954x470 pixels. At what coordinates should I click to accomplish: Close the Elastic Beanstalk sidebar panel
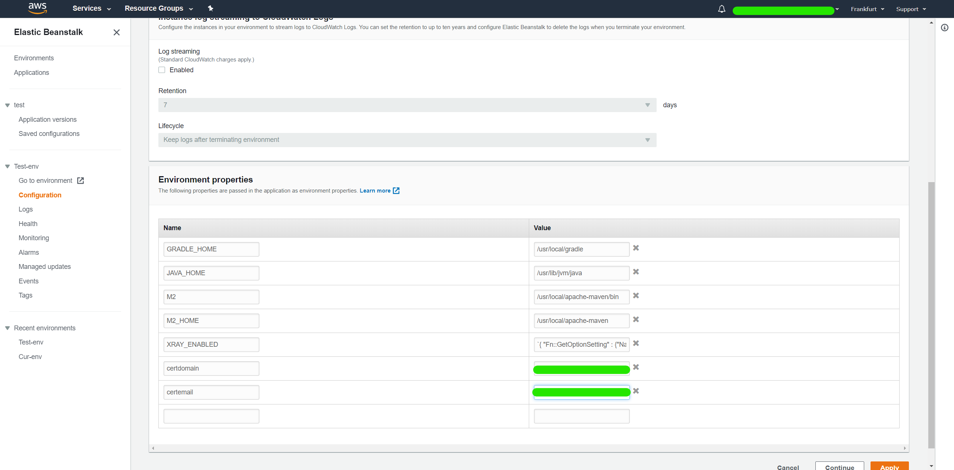(117, 32)
